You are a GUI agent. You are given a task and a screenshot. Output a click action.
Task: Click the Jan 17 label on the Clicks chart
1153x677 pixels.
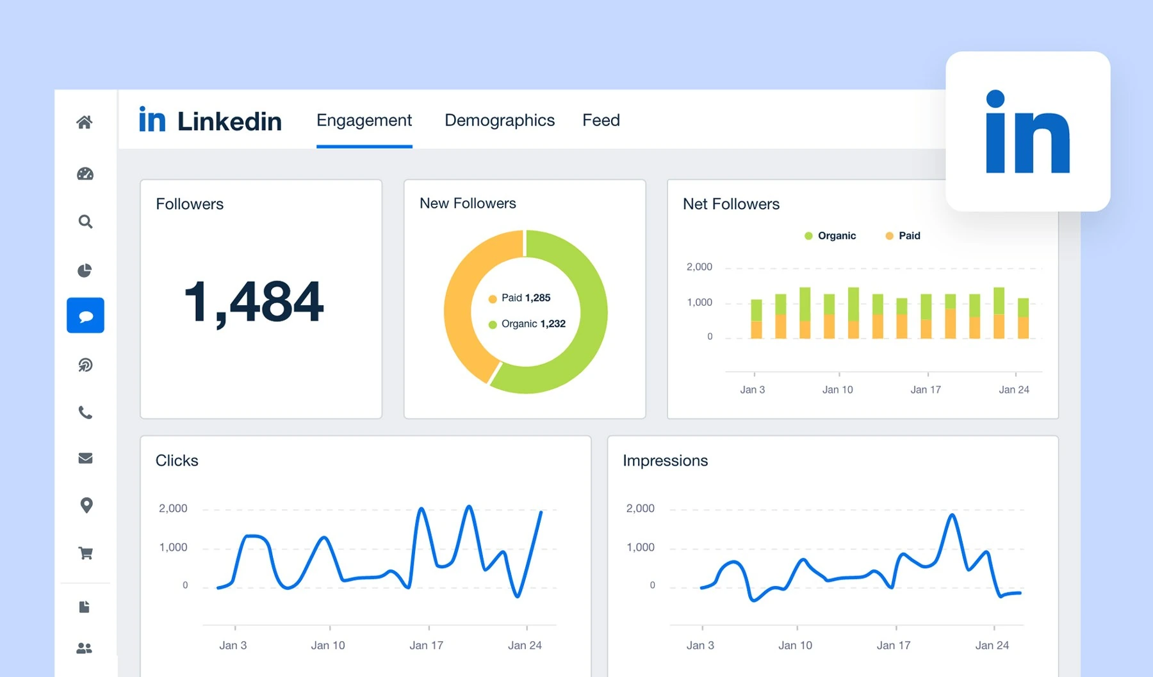(x=427, y=646)
